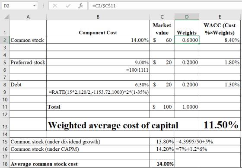Select the 6.50% debt cost cell
Screen dimensions: 242x168
[98, 85]
